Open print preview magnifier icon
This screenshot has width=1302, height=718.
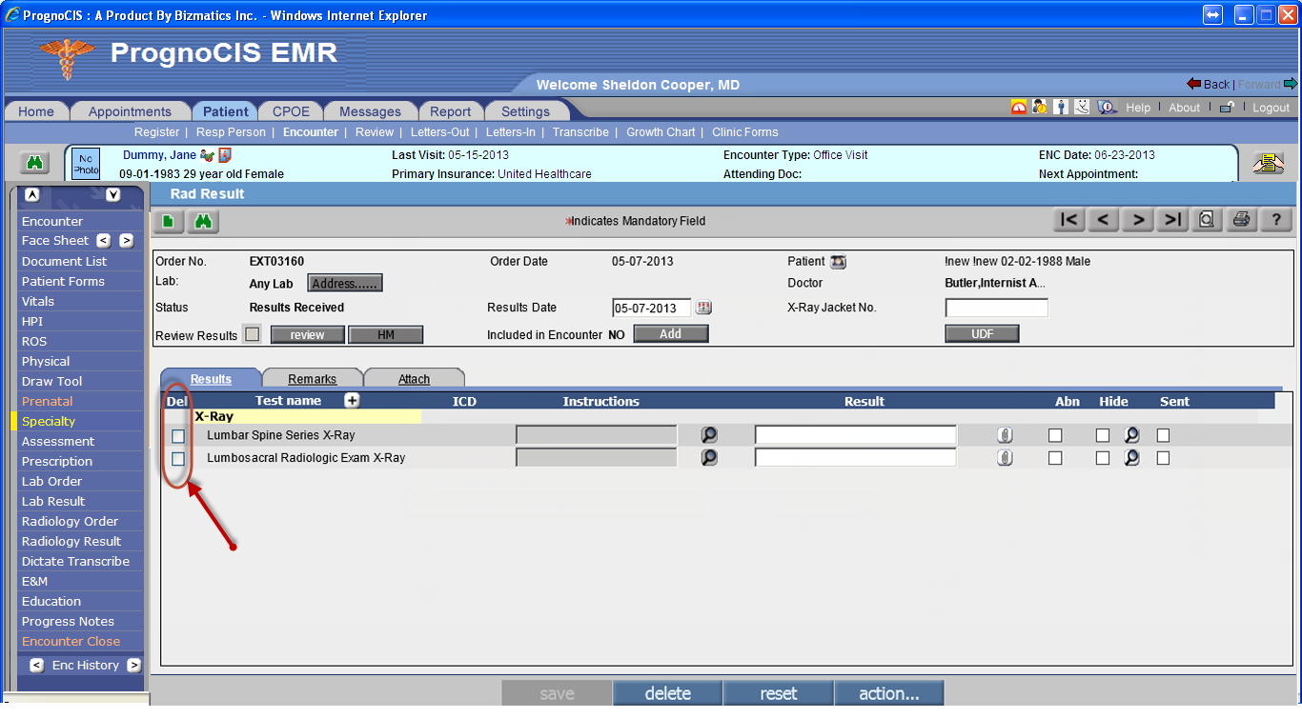coord(1207,220)
